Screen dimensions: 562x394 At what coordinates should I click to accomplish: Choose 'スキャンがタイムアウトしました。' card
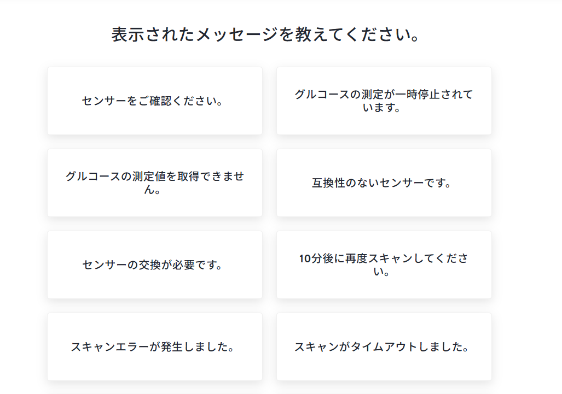[x=384, y=347]
